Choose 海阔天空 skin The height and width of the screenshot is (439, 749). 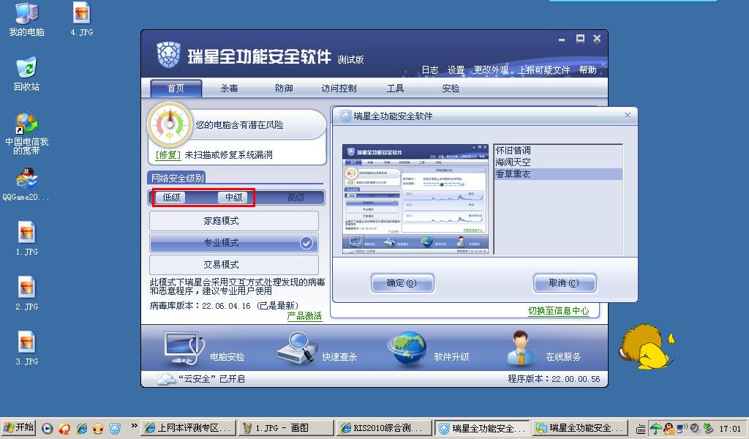point(558,162)
